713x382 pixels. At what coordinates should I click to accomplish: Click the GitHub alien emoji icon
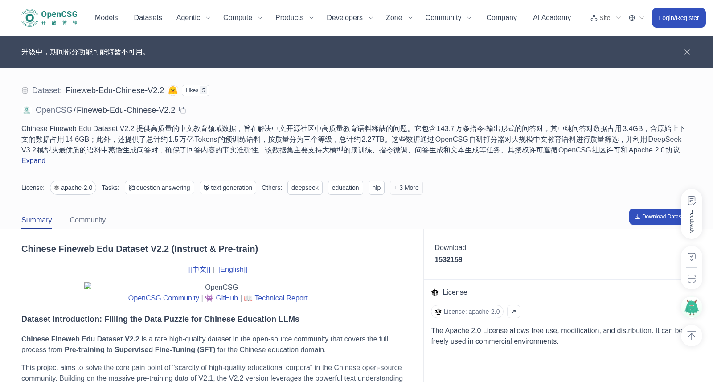coord(209,298)
